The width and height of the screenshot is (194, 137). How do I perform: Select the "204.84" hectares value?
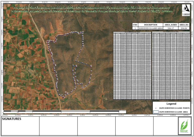[x=184, y=28]
